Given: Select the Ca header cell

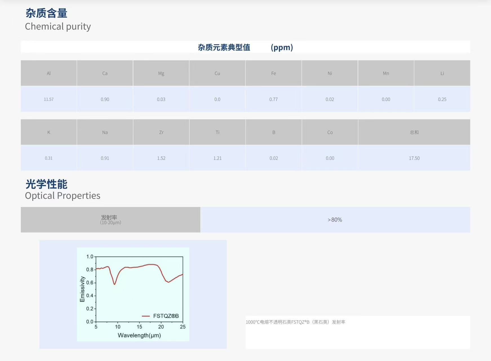Looking at the screenshot, I should click(x=105, y=73).
